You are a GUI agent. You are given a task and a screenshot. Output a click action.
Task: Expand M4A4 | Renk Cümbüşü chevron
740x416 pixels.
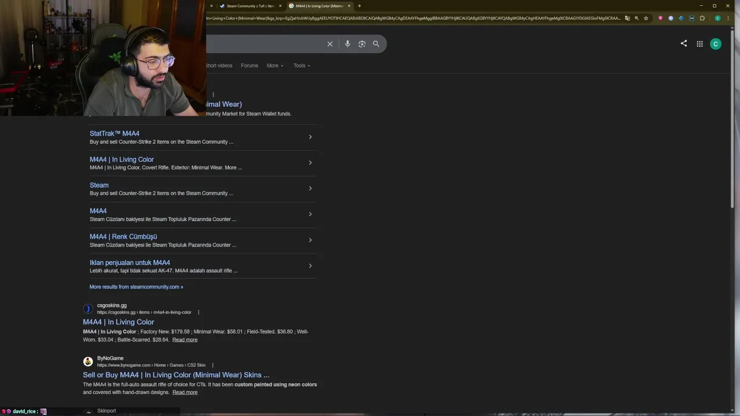pyautogui.click(x=310, y=240)
